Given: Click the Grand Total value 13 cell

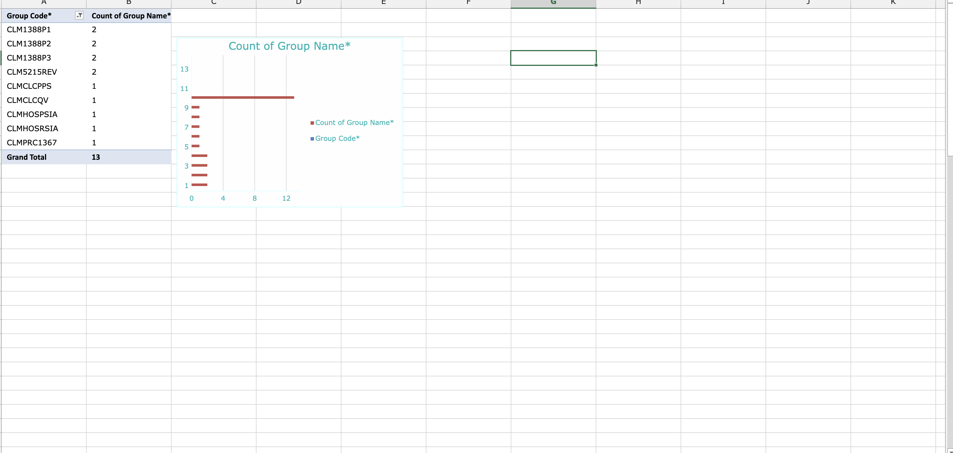Looking at the screenshot, I should [96, 157].
